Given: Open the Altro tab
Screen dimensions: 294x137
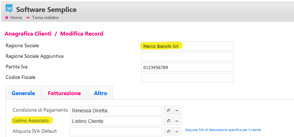Looking at the screenshot, I should point(101,93).
